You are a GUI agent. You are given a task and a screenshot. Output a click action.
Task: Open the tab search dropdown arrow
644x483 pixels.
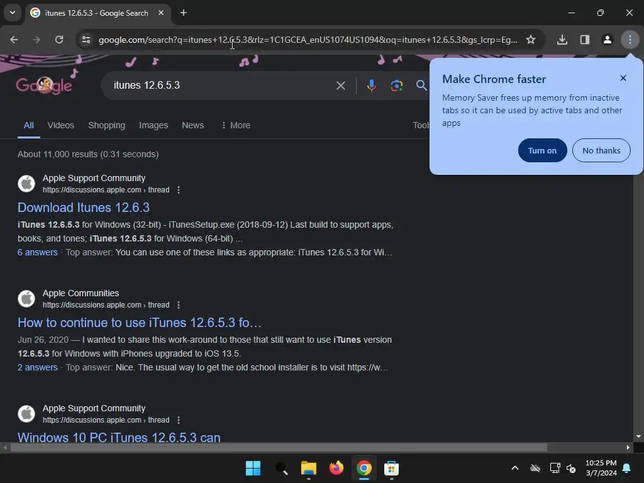[13, 13]
